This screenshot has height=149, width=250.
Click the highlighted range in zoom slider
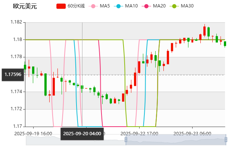175,140
